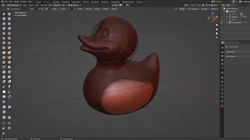
Task: Select the Scale transform tool
Action: pos(4,128)
